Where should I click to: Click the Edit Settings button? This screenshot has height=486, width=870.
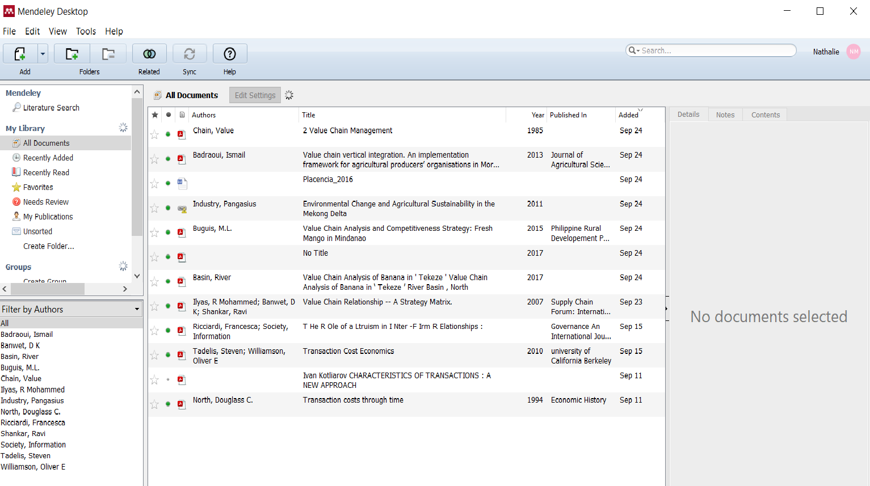point(255,95)
